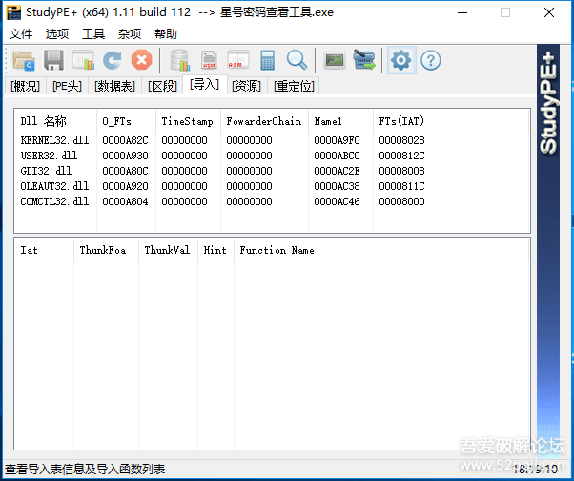Open the 帮助 menu
Screen dimensions: 574x481
click(x=166, y=34)
